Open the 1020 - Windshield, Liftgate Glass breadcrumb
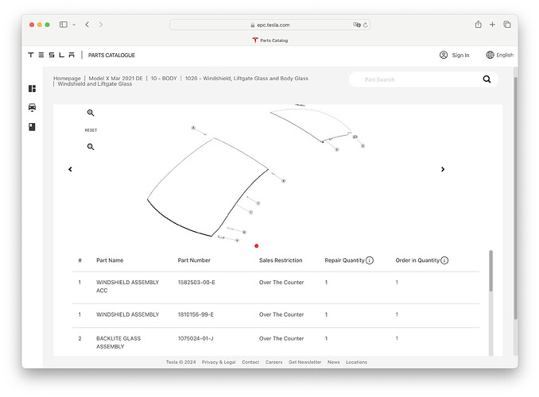This screenshot has height=397, width=539. [x=246, y=79]
